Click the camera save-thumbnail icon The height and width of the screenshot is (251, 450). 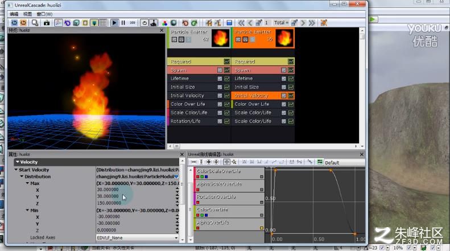coord(47,23)
